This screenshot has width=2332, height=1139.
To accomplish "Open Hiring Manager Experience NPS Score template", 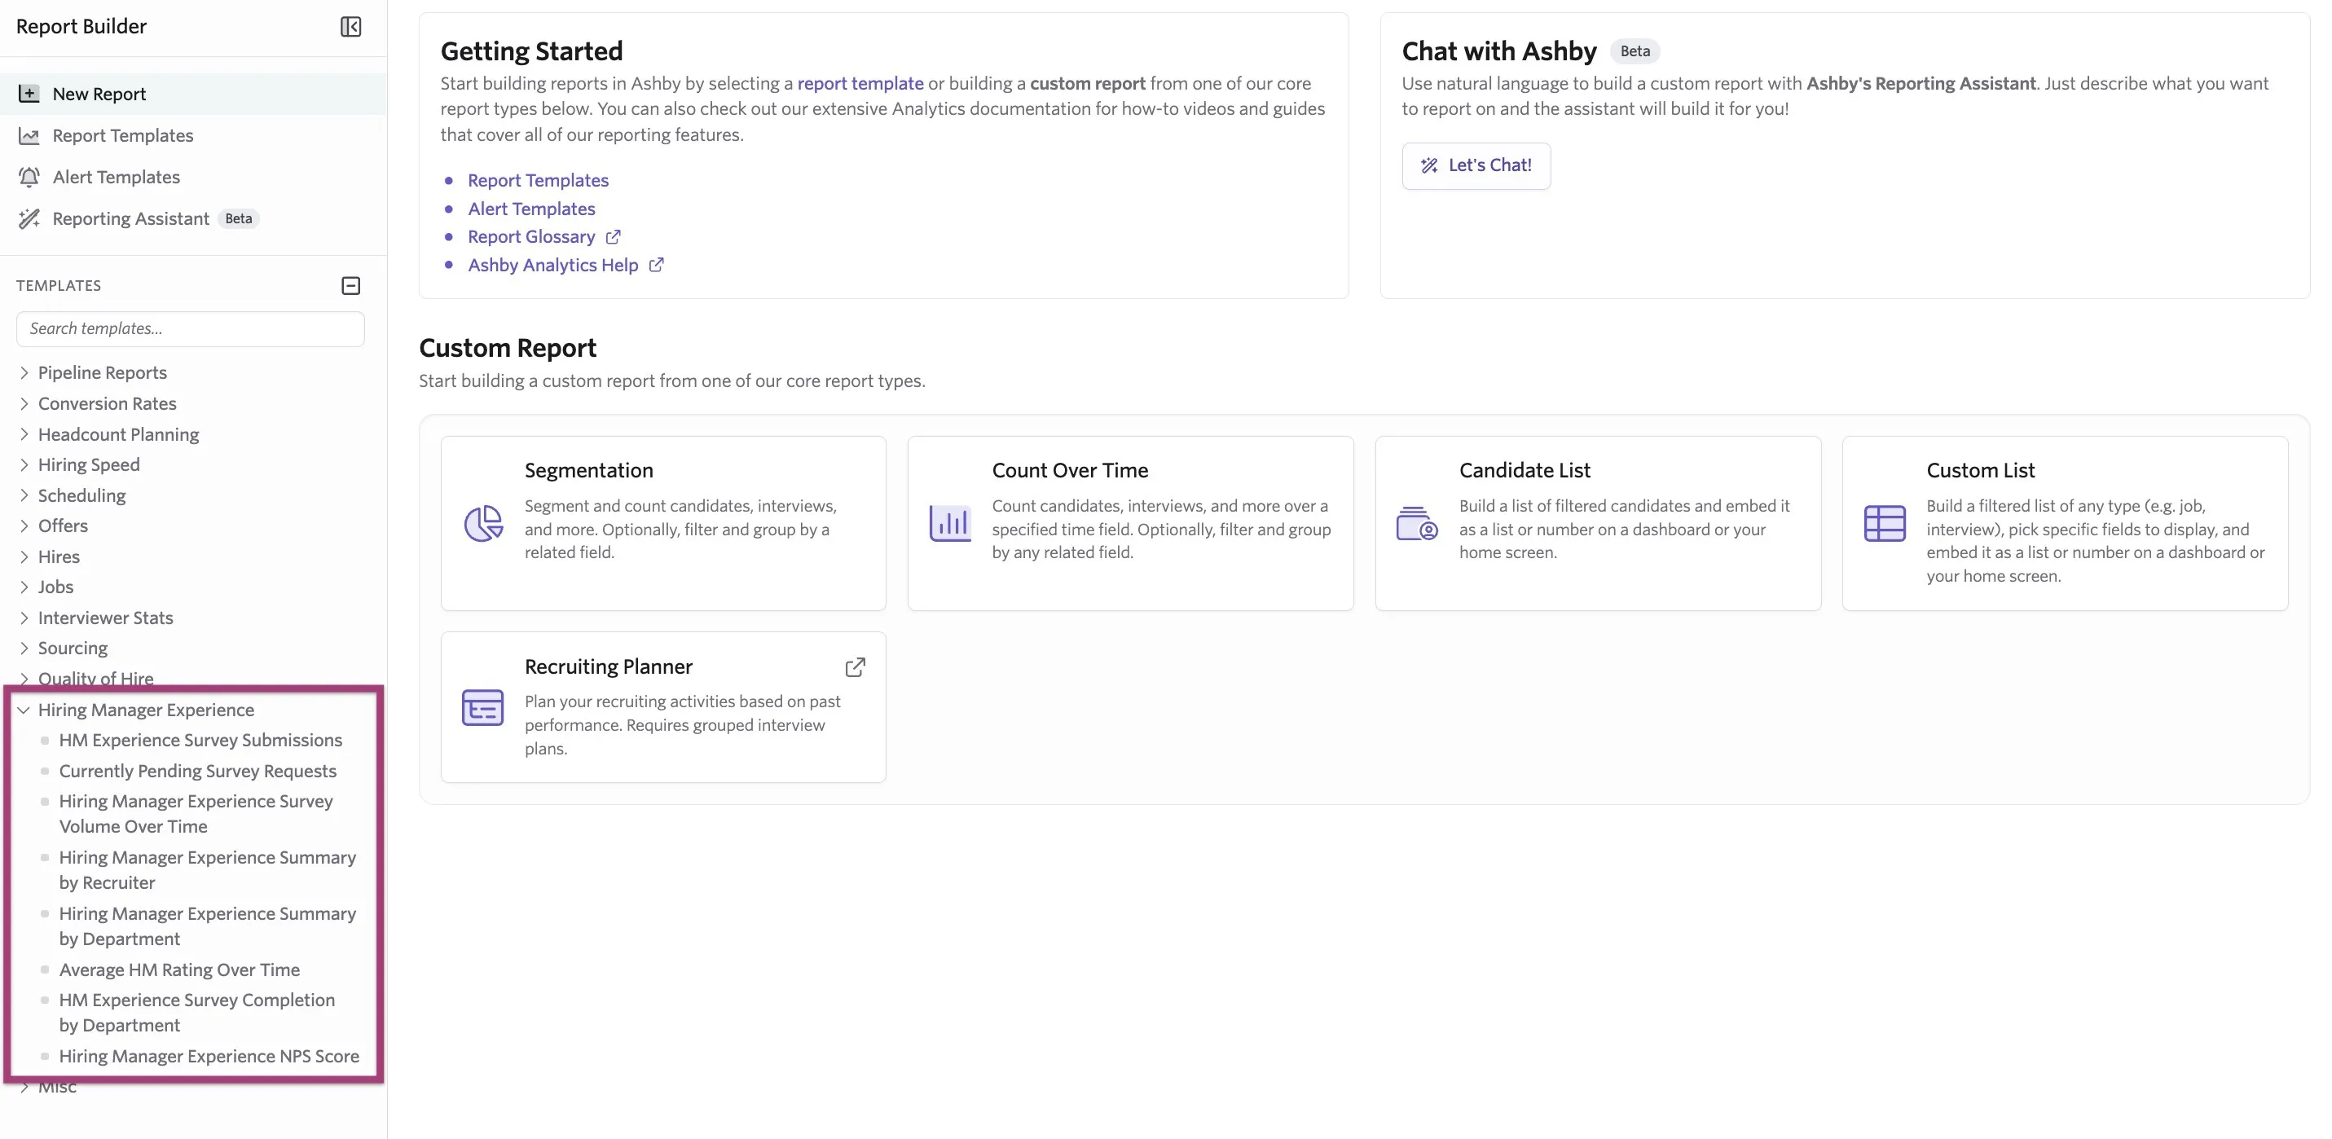I will (209, 1057).
